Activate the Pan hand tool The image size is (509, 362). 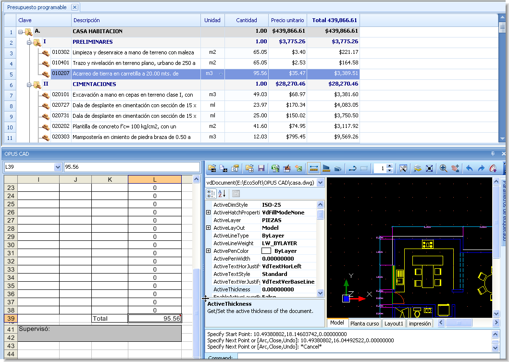coord(455,167)
